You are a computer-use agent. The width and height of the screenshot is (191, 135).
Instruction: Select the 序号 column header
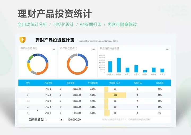(x=28, y=83)
